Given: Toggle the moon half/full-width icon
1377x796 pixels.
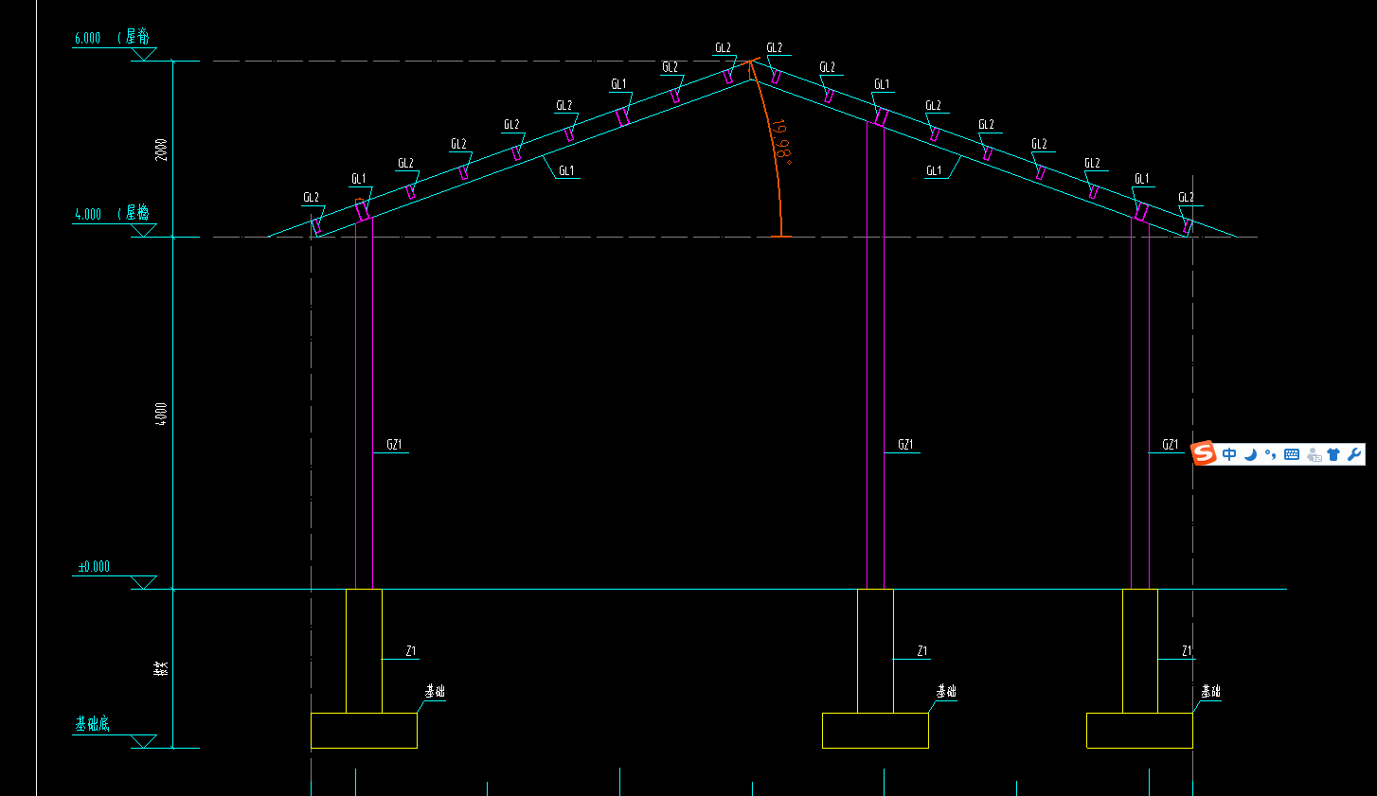Looking at the screenshot, I should pyautogui.click(x=1250, y=454).
